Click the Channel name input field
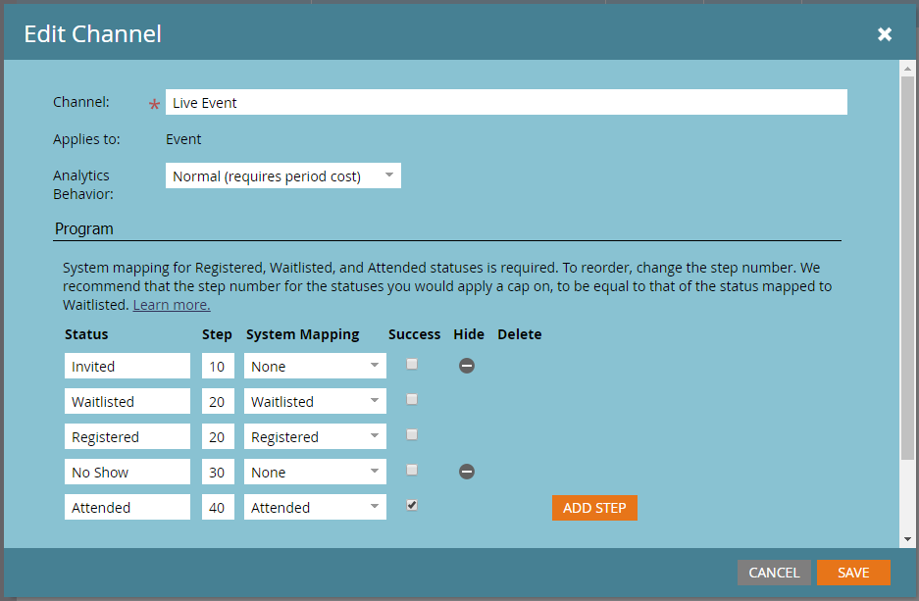This screenshot has width=919, height=601. (x=505, y=103)
